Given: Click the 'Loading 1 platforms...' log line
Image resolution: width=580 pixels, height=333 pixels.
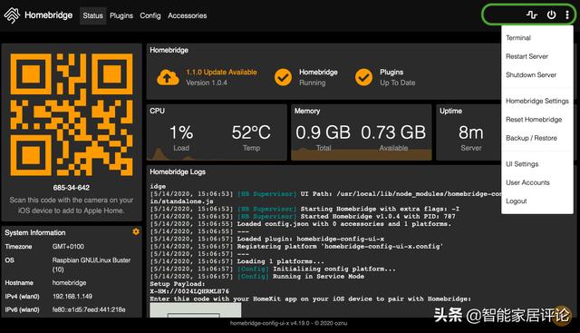Looking at the screenshot, I should tap(237, 261).
